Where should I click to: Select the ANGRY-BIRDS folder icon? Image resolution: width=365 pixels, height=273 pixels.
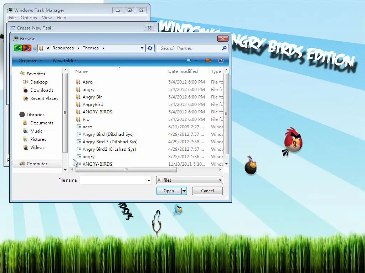[x=78, y=112]
